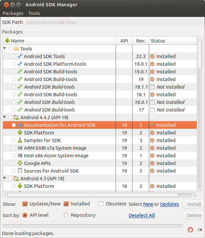Click the API column header
Viewport: 205px width, 238px height.
click(x=124, y=41)
